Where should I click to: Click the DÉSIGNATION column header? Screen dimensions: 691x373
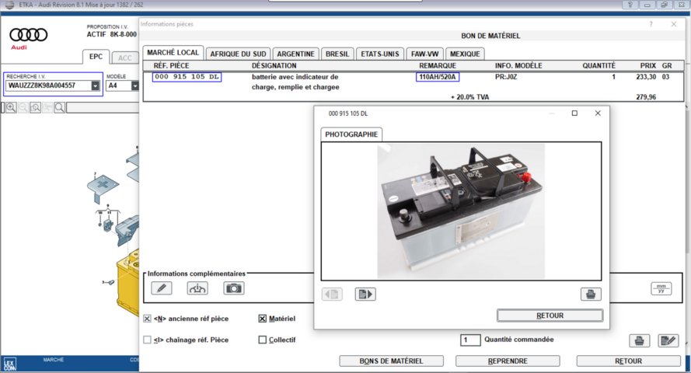[x=274, y=65]
